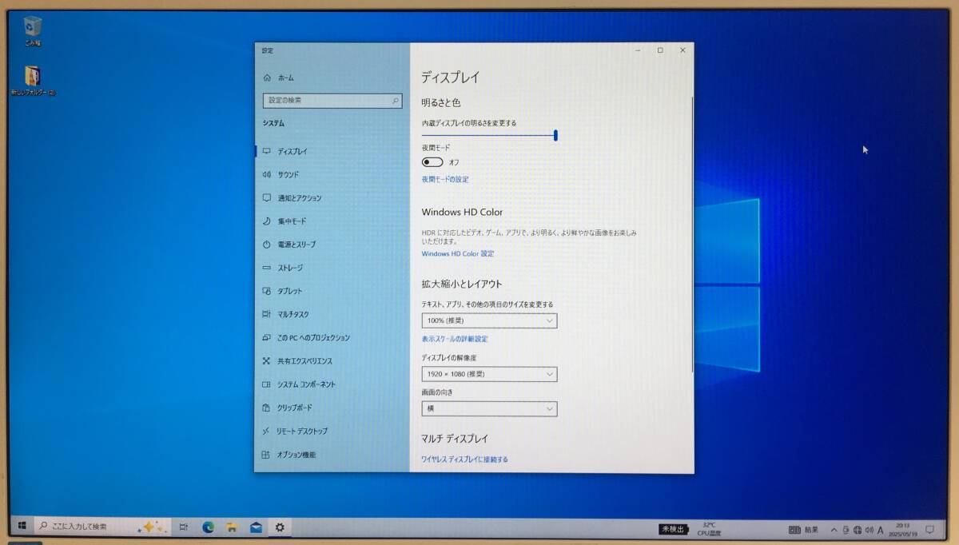Viewport: 959px width, 545px height.
Task: Click the マルチタスク sidebar icon
Action: coord(266,314)
